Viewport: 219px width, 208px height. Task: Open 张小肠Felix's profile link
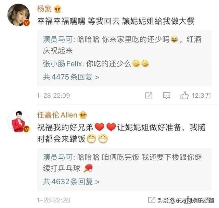tap(62, 64)
